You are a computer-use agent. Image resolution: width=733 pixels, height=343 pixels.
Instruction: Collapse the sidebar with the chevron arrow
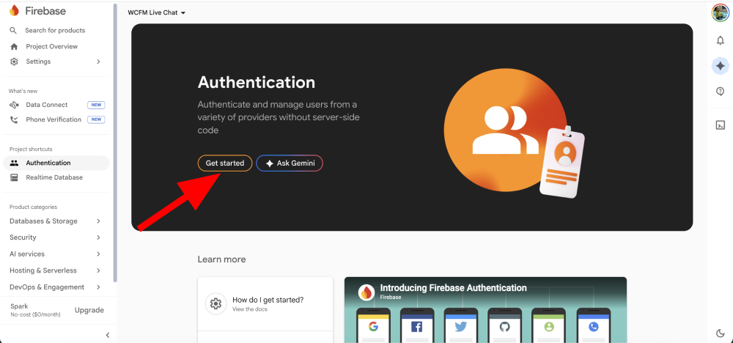click(x=107, y=335)
